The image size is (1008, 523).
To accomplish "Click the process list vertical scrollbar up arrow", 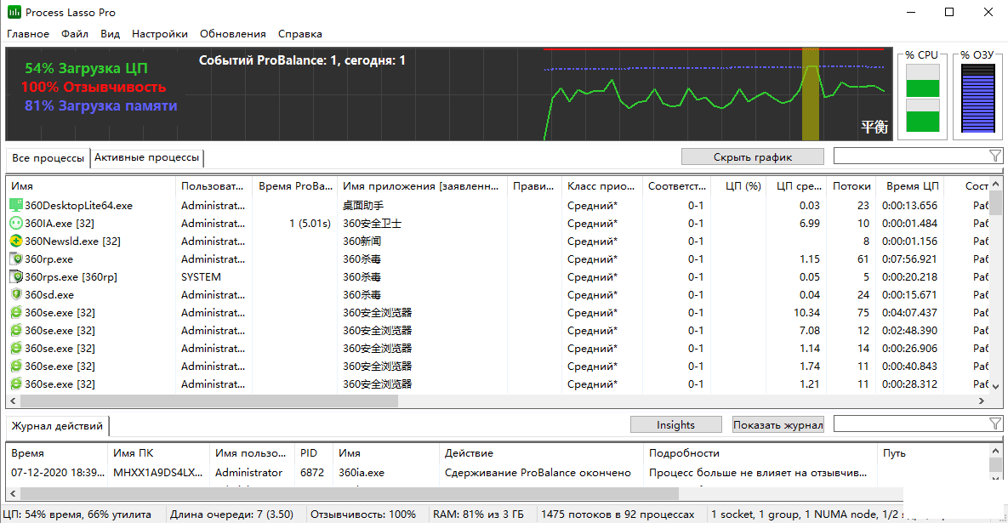I will pos(995,185).
